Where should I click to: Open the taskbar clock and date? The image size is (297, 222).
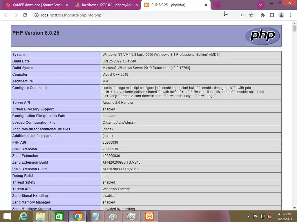pos(285,216)
